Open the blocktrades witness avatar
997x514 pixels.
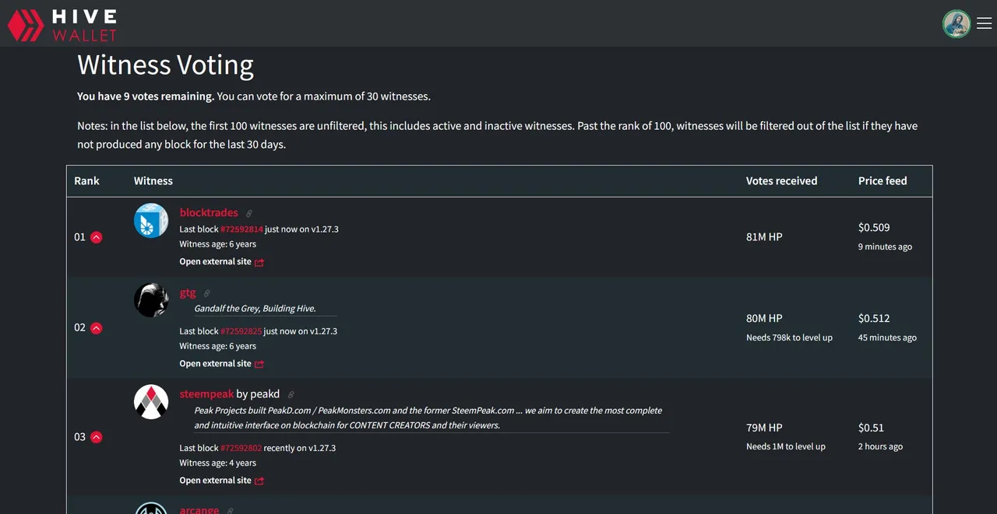pyautogui.click(x=151, y=221)
